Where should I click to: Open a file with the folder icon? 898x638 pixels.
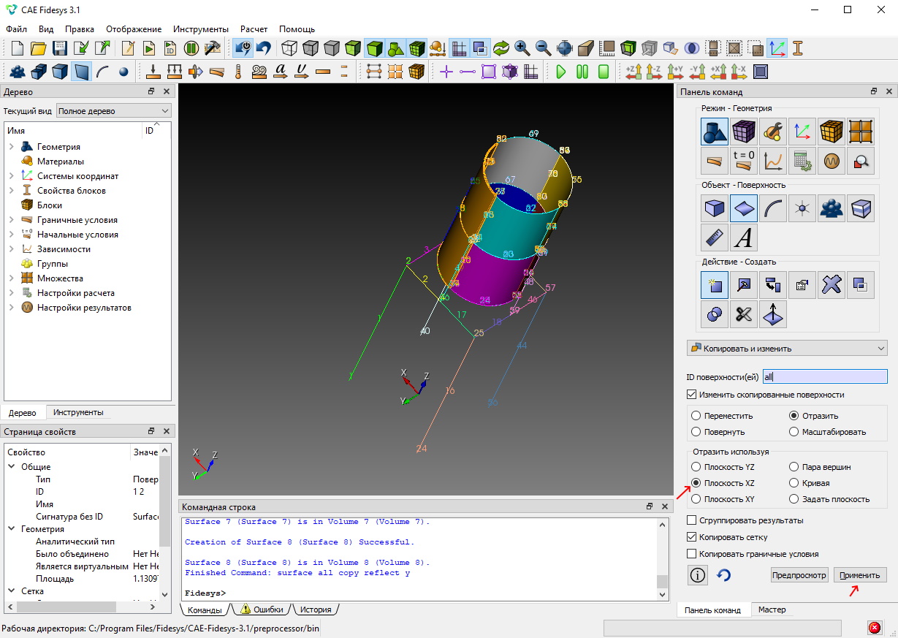tap(39, 48)
